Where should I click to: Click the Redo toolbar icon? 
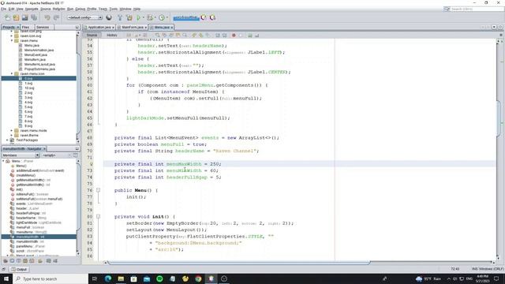click(56, 17)
